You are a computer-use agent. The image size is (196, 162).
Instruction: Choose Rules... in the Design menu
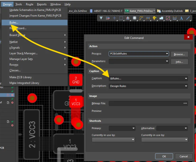click(35, 23)
